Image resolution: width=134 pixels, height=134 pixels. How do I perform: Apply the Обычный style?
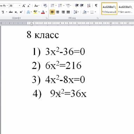click(x=109, y=9)
